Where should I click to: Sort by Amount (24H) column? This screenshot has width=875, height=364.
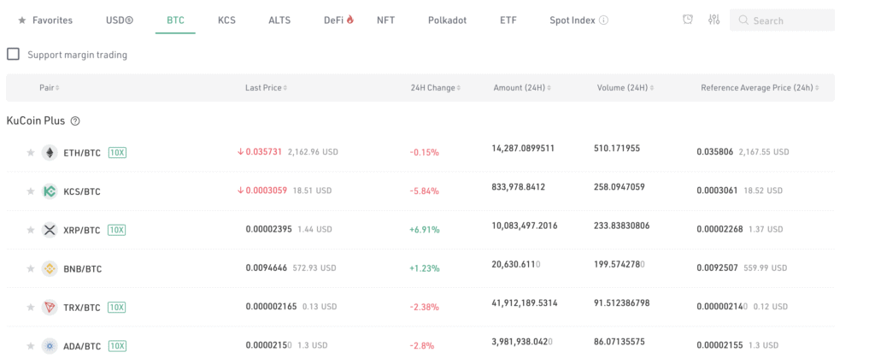(522, 88)
